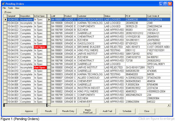175x121 pixels.
Task: Click LAB REJECTED status for BROMINE BUILDER
Action: point(115,47)
